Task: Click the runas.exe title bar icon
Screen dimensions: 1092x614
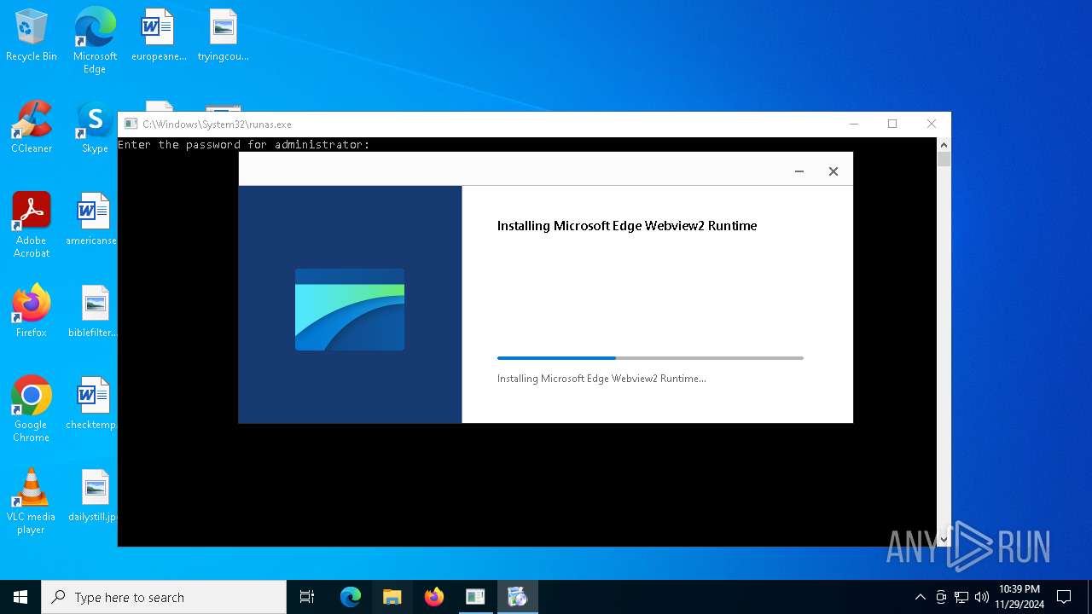Action: click(131, 124)
